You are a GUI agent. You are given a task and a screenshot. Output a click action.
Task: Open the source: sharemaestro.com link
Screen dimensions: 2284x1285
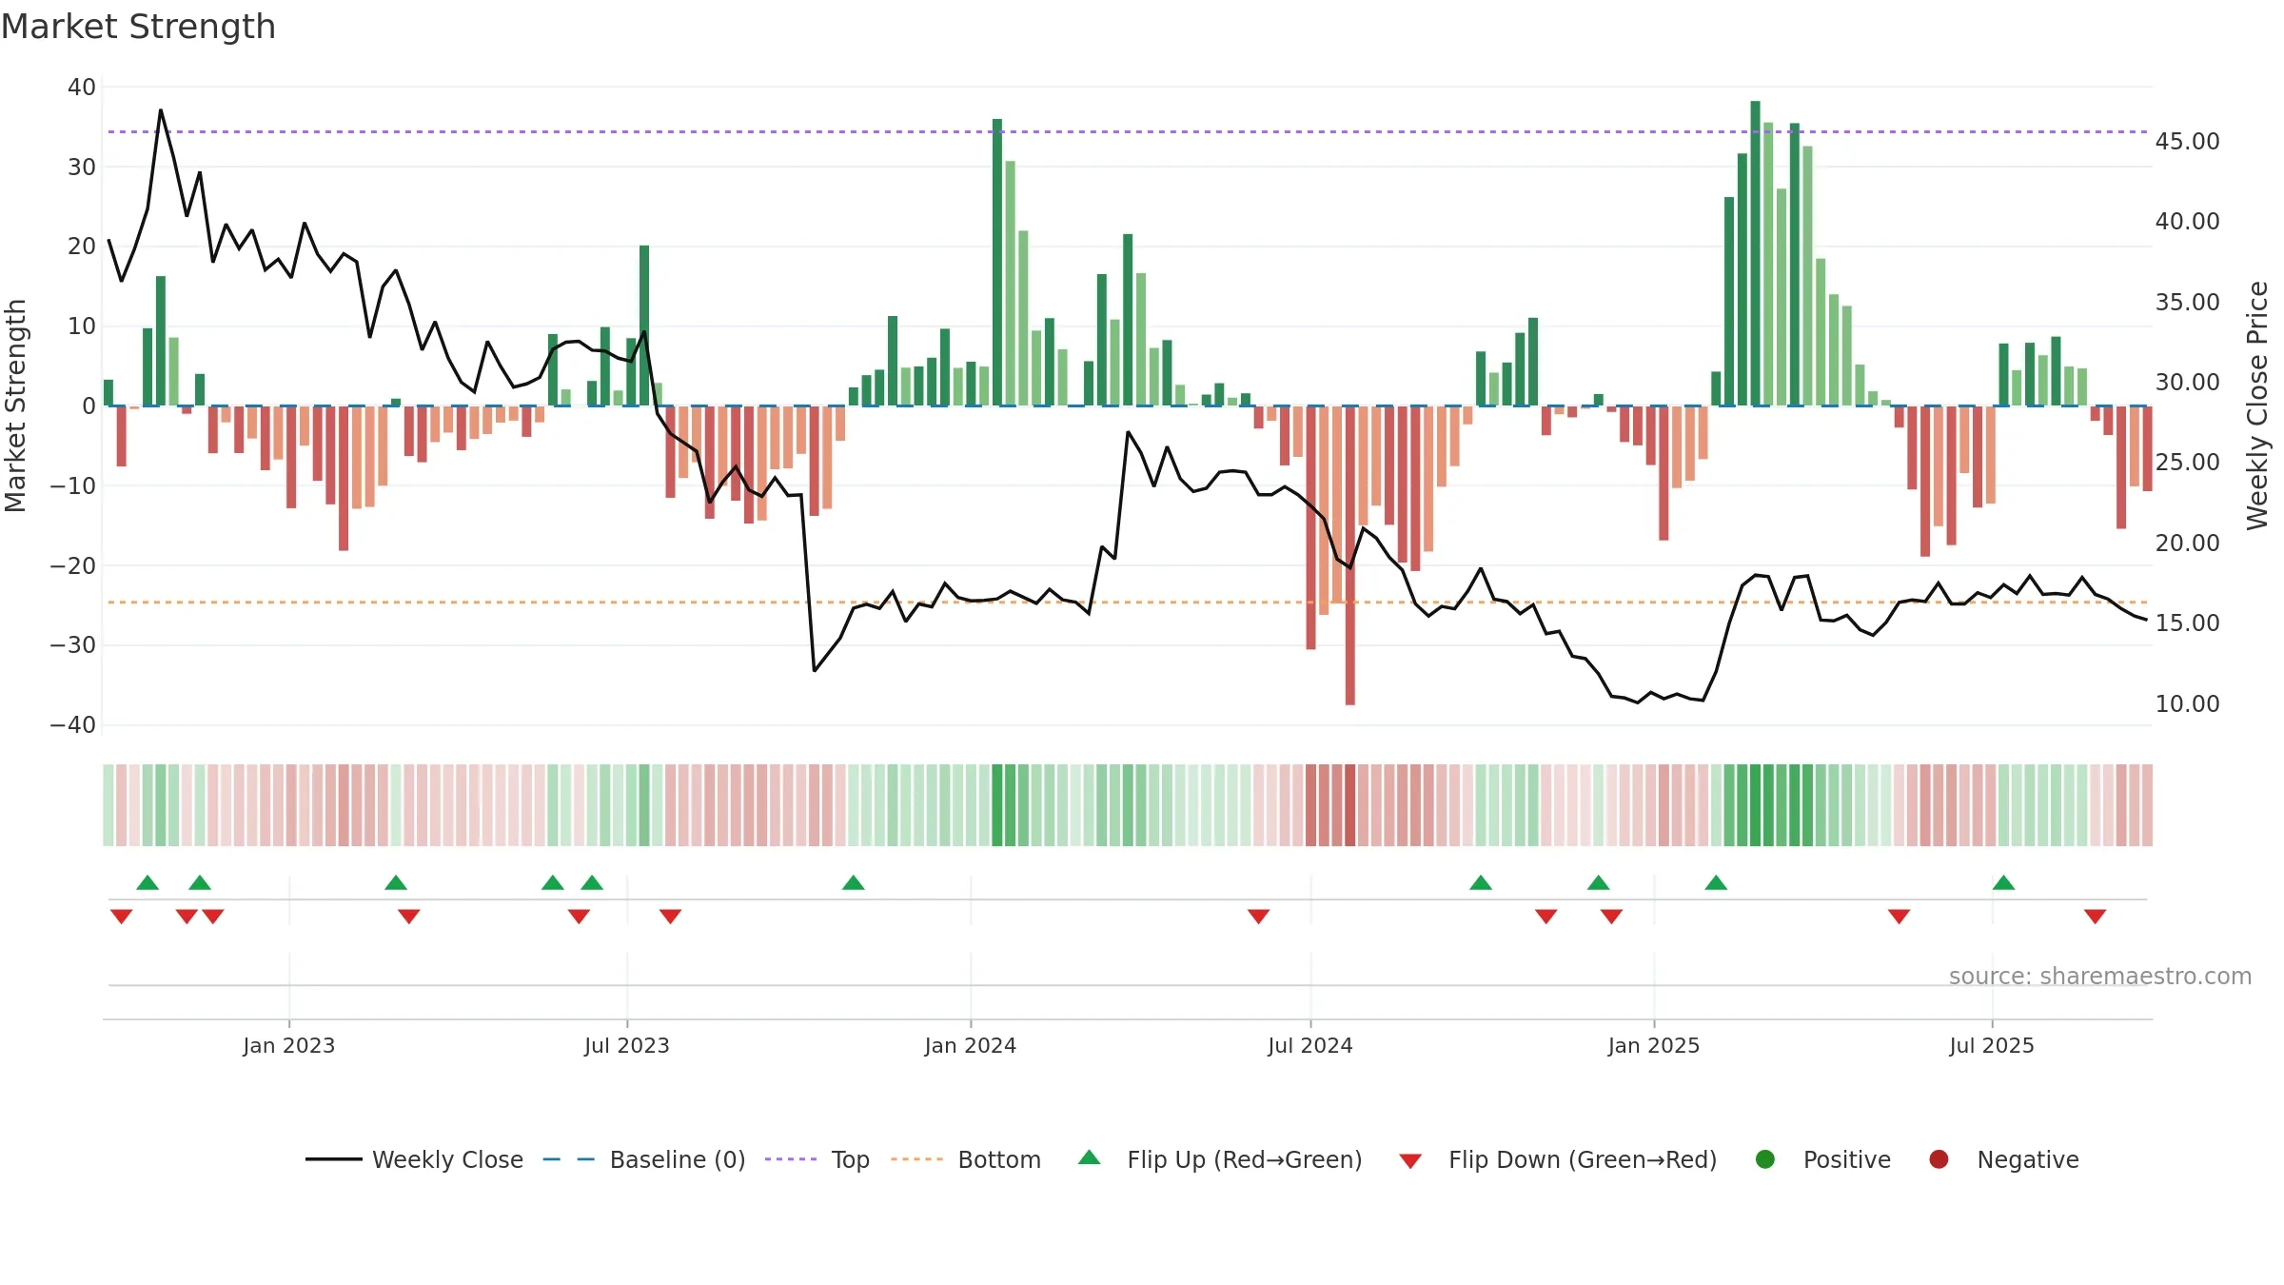point(2100,977)
